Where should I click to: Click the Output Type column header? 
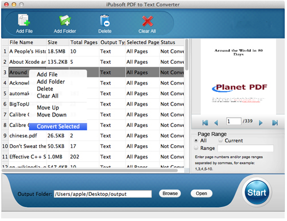pyautogui.click(x=113, y=42)
